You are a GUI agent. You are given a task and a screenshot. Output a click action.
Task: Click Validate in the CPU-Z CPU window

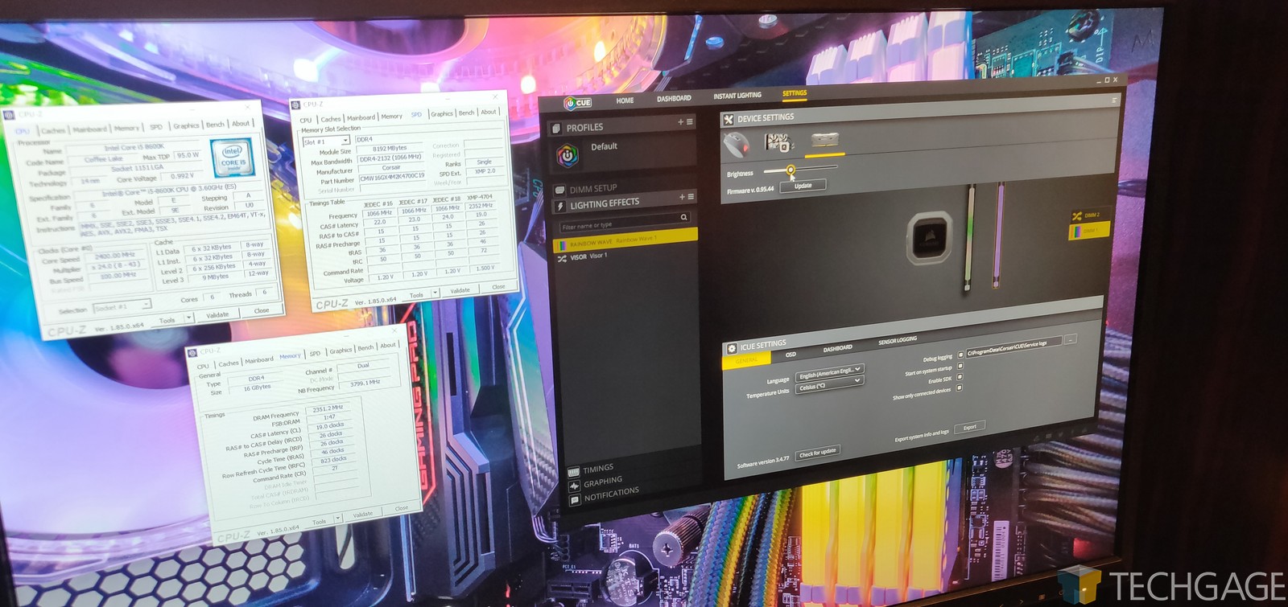click(x=217, y=315)
